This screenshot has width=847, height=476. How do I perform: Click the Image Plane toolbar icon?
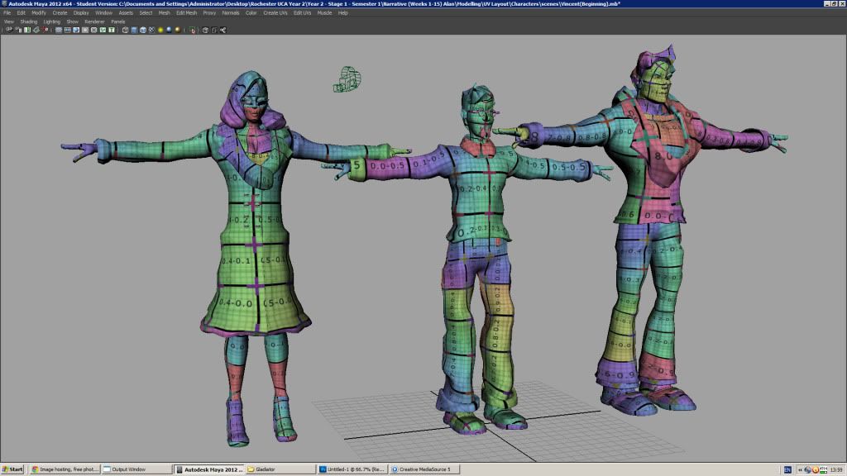36,30
